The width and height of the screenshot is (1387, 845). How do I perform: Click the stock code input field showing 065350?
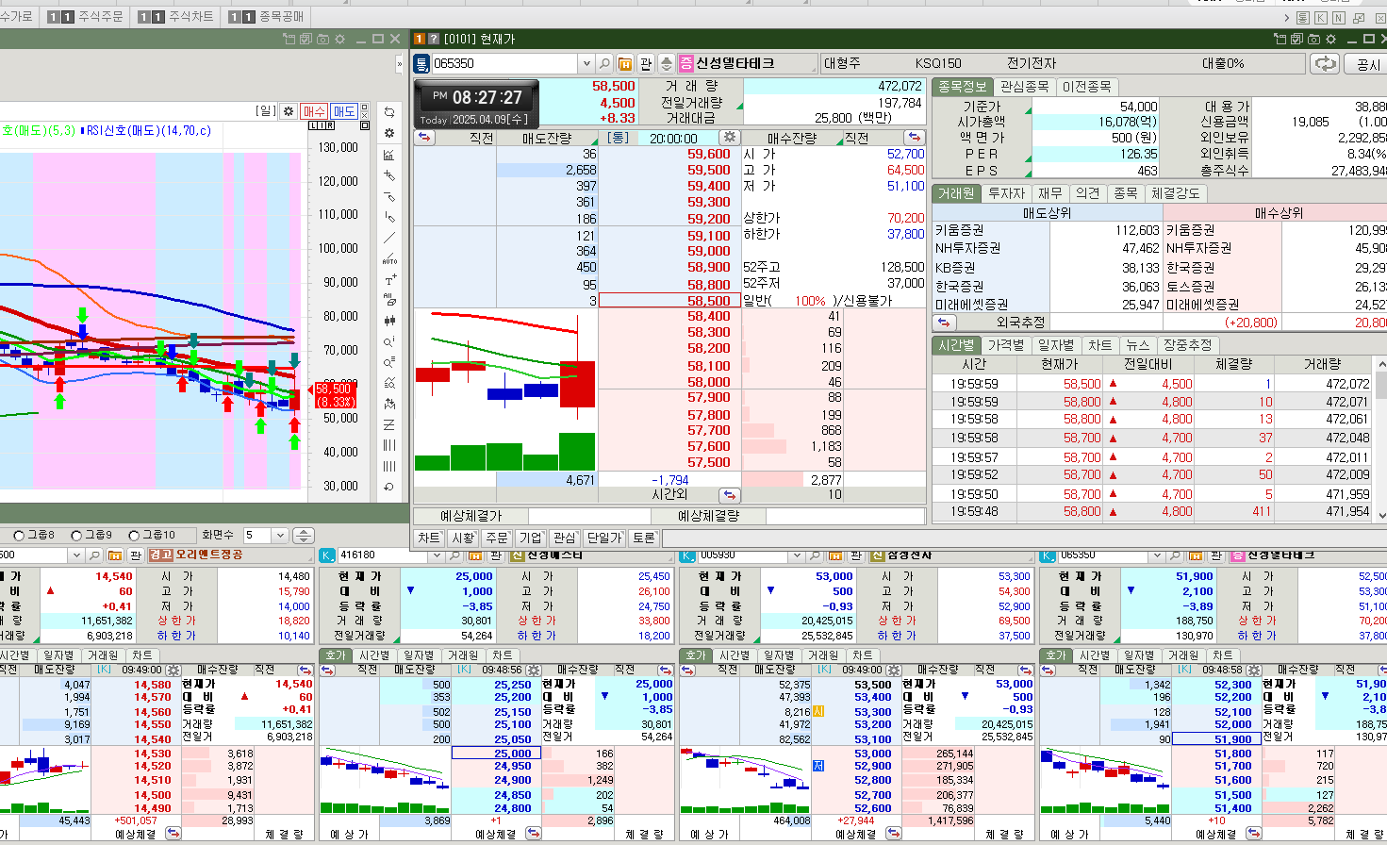(505, 63)
